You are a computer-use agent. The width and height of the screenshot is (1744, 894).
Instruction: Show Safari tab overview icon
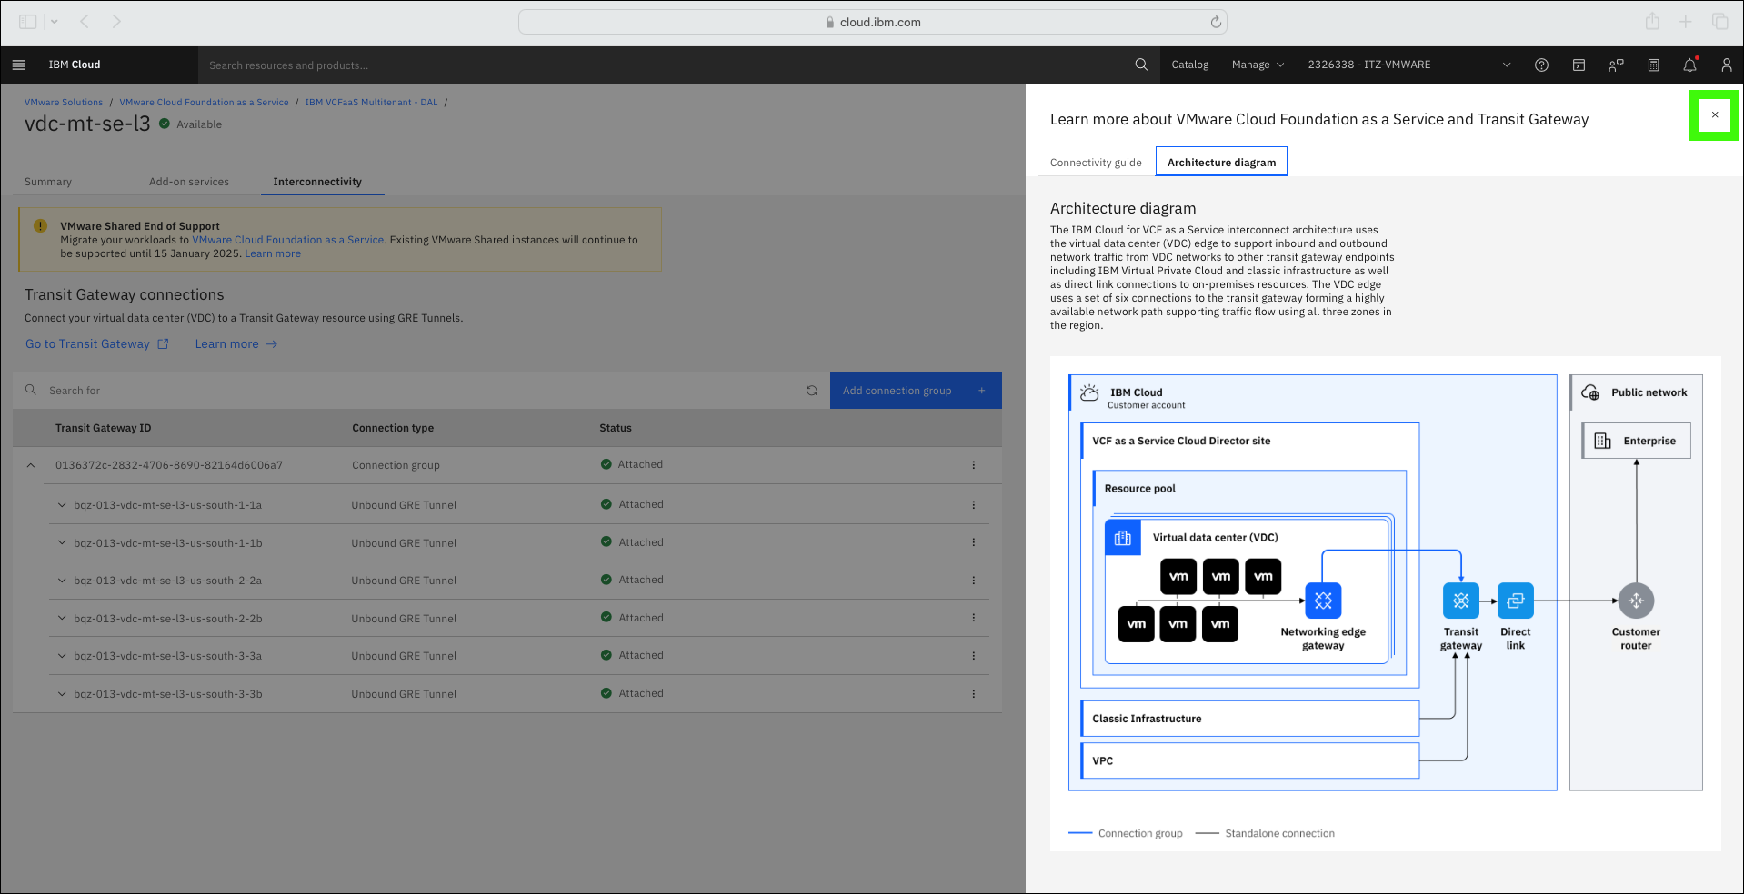click(1719, 21)
